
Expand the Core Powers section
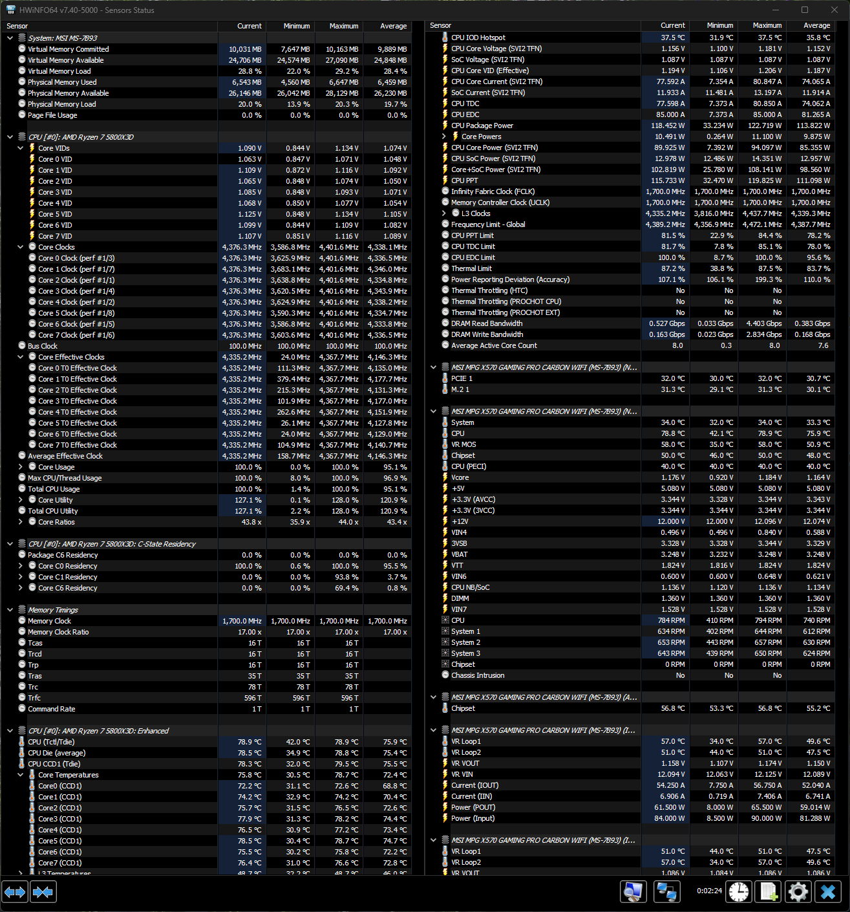coord(443,136)
